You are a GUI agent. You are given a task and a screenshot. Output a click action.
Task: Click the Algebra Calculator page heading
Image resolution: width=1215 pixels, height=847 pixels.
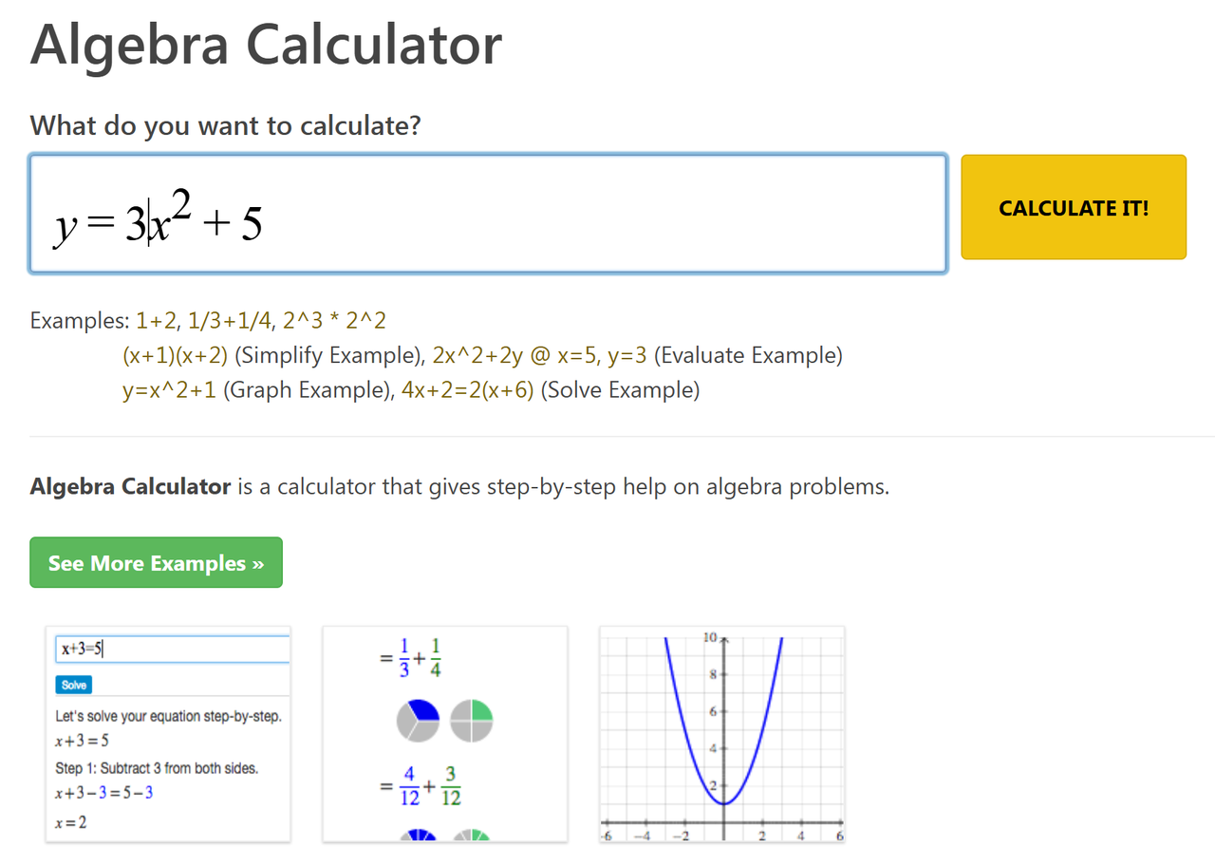point(266,45)
